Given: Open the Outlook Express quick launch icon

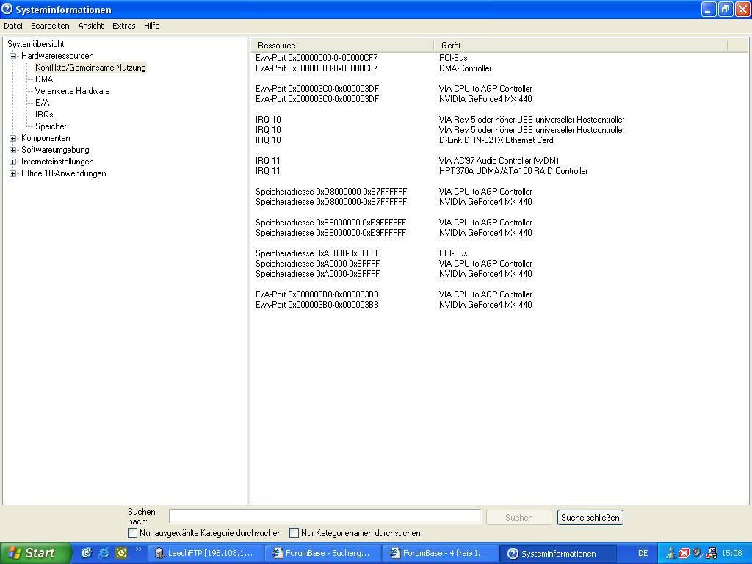Looking at the screenshot, I should point(87,553).
